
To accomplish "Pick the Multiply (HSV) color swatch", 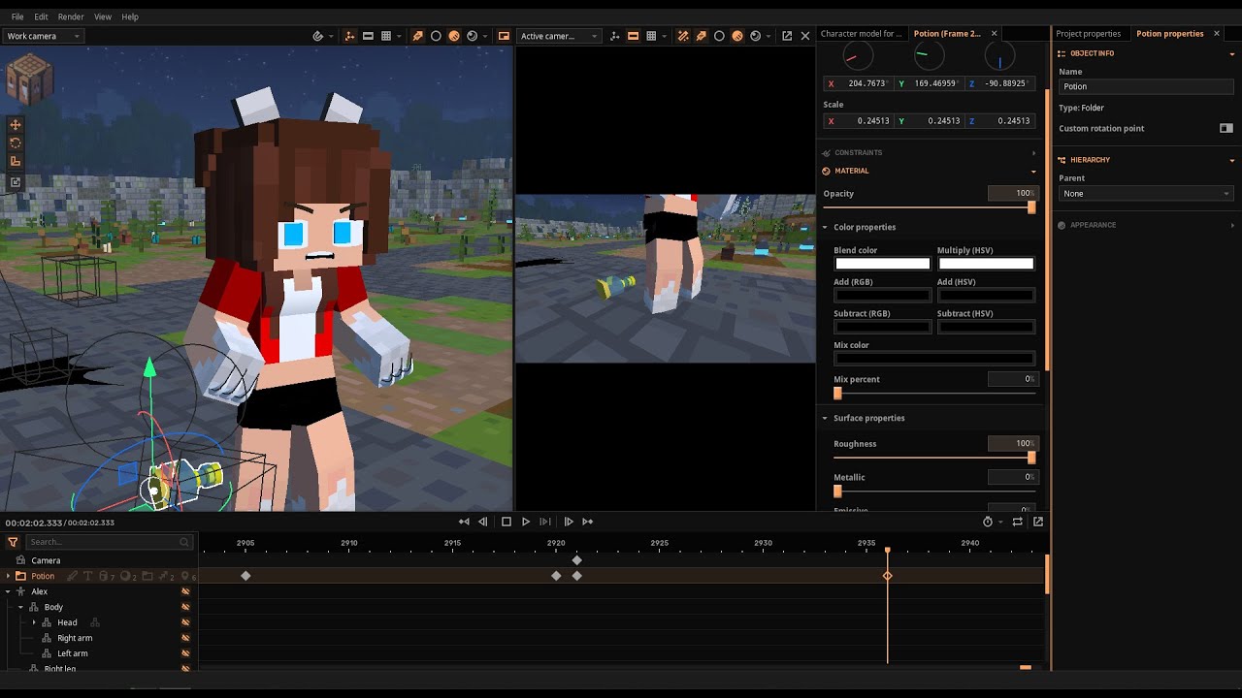I will [986, 264].
